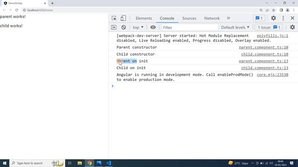Open the Sources tab
The width and height of the screenshot is (298, 167).
[189, 18]
